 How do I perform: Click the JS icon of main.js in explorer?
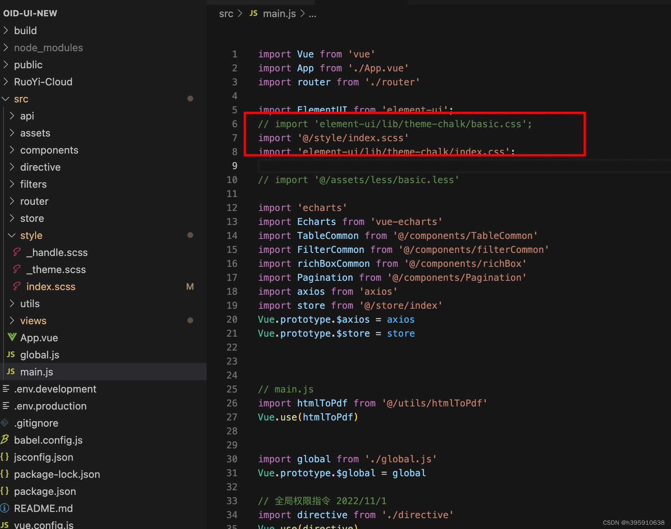(11, 372)
